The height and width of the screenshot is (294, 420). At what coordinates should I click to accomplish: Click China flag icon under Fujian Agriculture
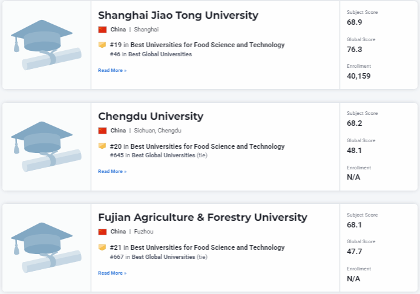click(102, 231)
